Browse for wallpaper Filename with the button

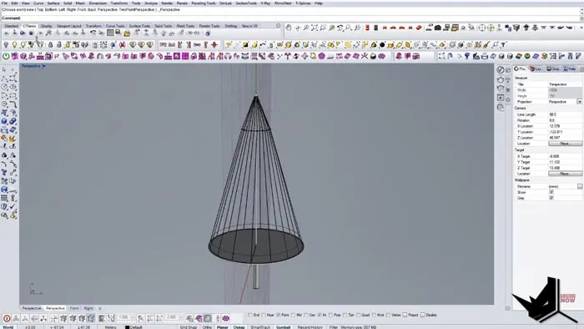coord(580,186)
